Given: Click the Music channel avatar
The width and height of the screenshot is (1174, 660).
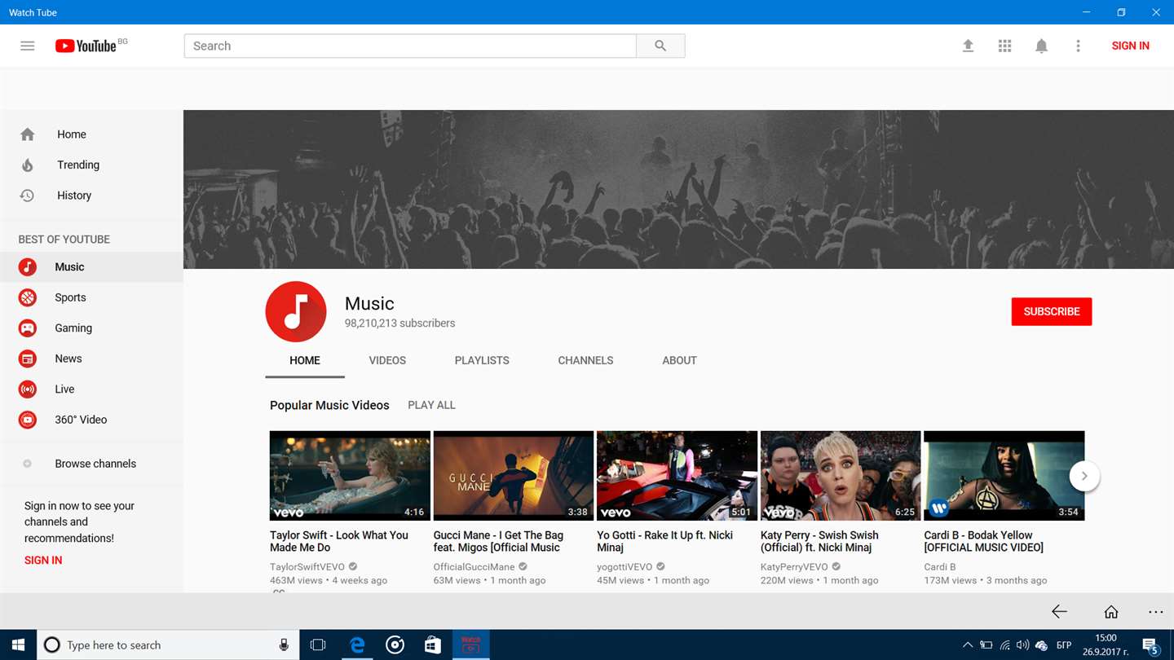Looking at the screenshot, I should 296,311.
